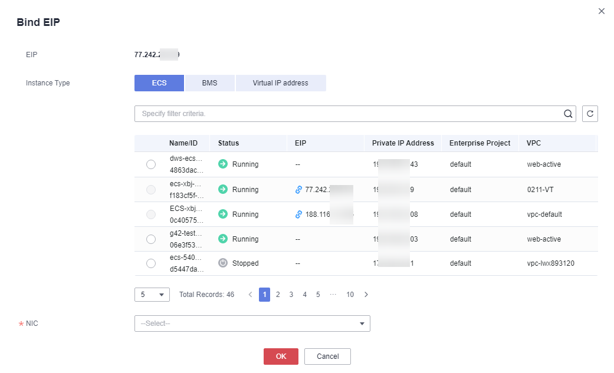Switch to BMS instance type

coord(209,83)
